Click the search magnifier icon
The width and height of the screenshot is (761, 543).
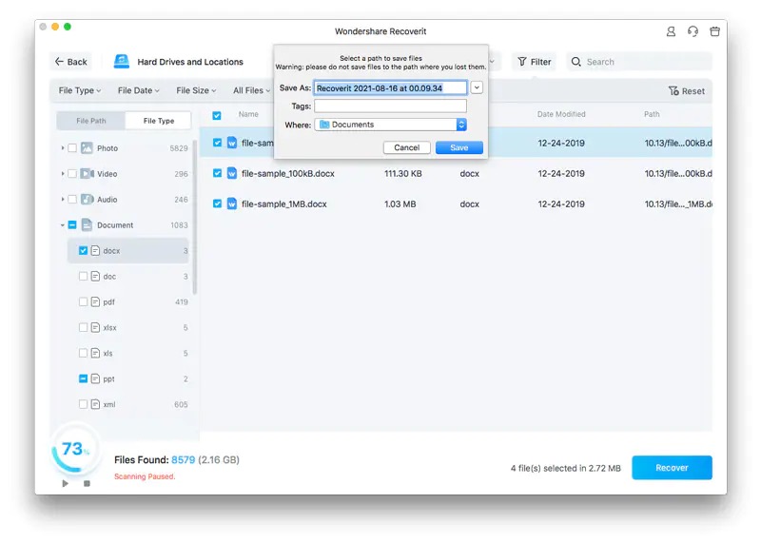576,62
